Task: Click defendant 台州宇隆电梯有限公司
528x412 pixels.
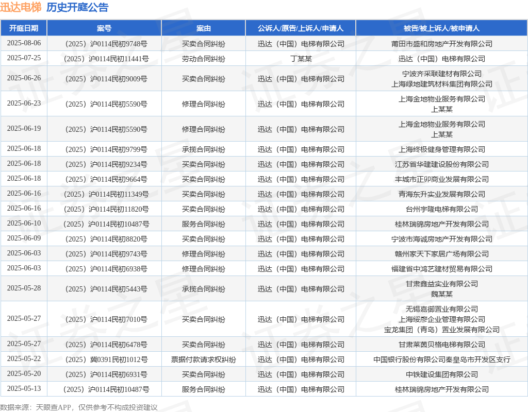Action: pyautogui.click(x=442, y=209)
